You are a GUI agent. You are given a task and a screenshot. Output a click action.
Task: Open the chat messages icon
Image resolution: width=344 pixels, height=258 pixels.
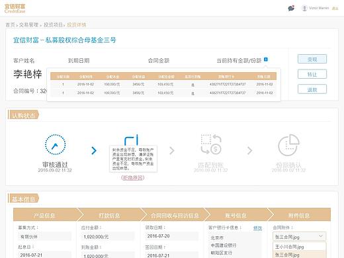pyautogui.click(x=291, y=8)
